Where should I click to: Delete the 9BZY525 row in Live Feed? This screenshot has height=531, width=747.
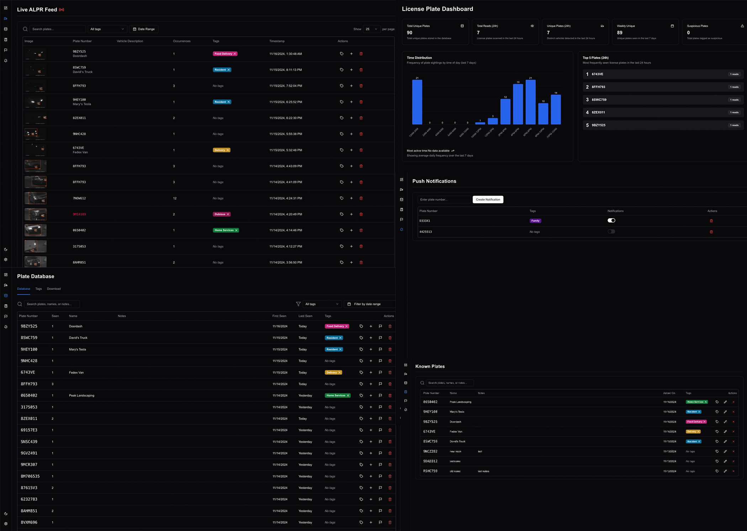(x=361, y=54)
